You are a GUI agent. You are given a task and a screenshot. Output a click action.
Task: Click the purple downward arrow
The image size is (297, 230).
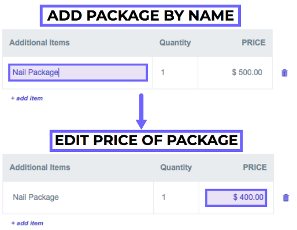[142, 112]
